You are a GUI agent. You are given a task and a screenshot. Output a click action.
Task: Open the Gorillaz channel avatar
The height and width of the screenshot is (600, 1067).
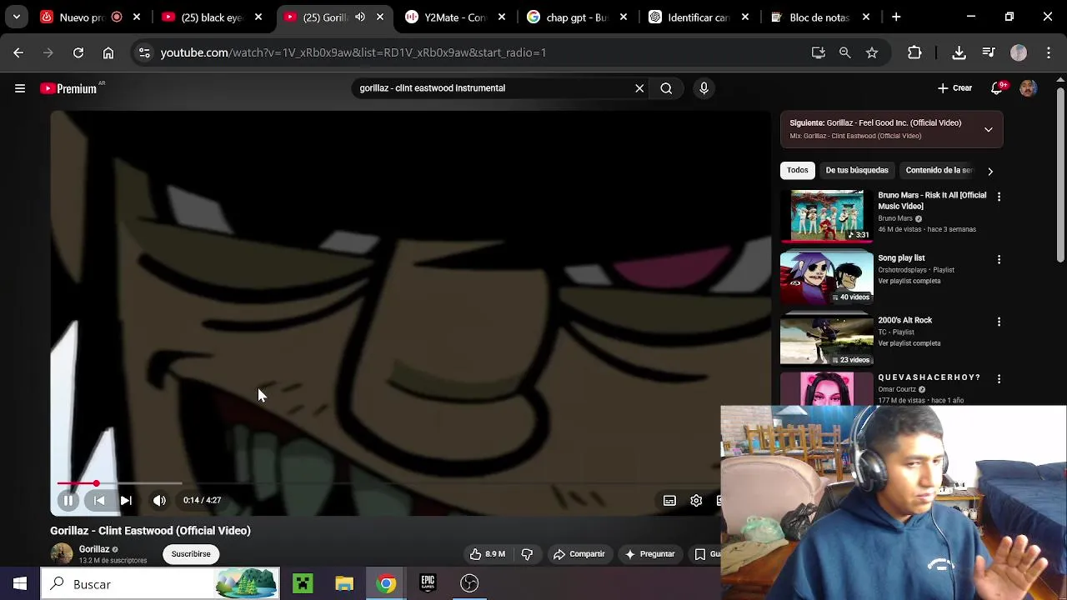coord(62,554)
